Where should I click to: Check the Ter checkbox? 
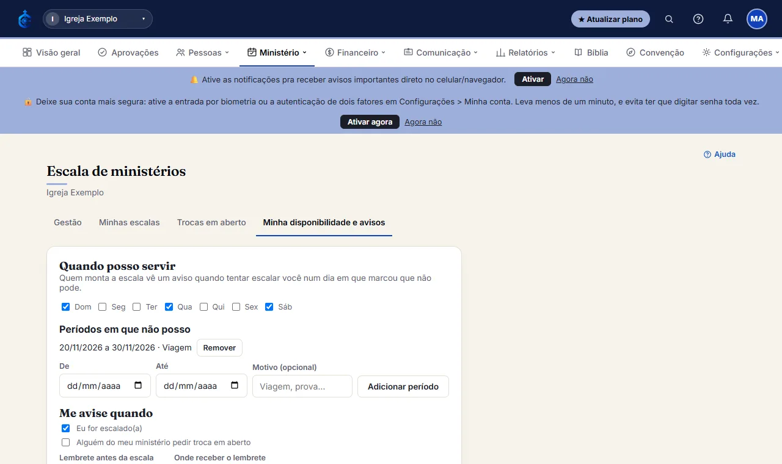(137, 306)
